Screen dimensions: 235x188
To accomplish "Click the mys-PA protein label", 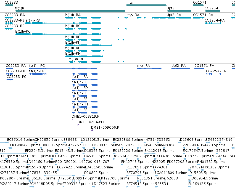I will tap(144, 66).
